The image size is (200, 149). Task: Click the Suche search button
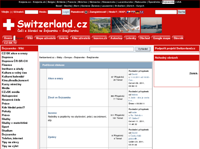coord(181,12)
